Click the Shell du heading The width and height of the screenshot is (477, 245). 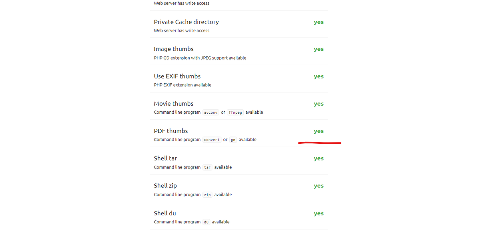click(165, 213)
